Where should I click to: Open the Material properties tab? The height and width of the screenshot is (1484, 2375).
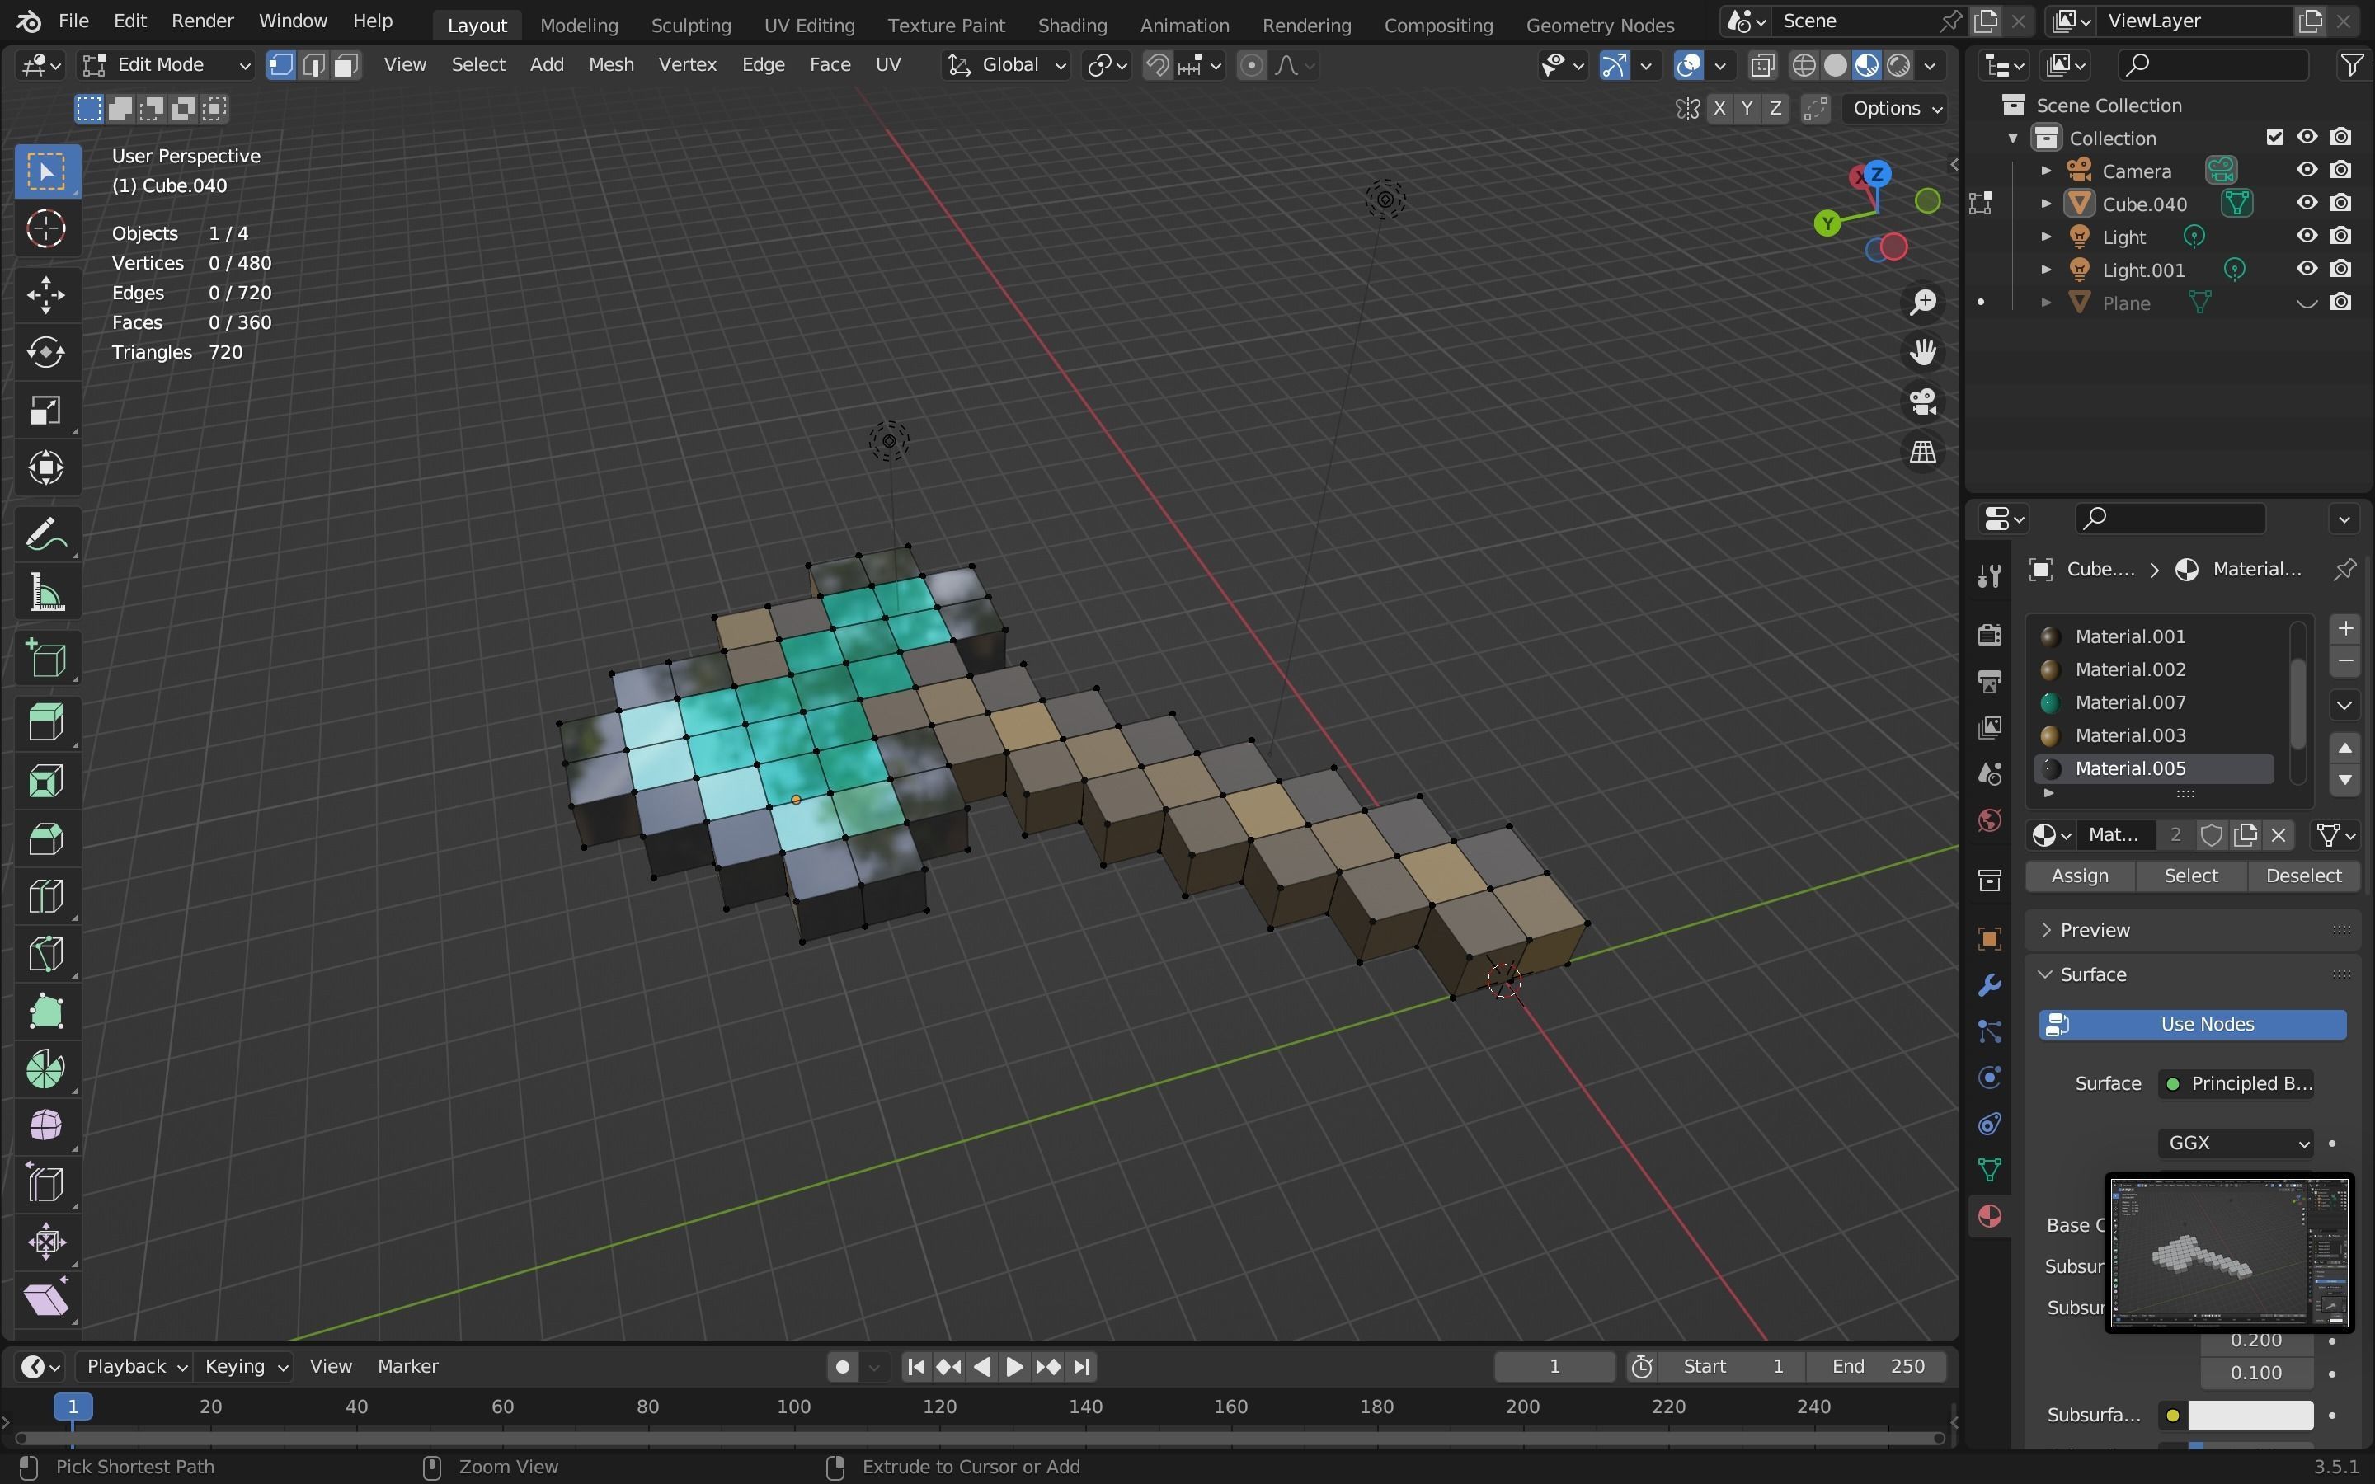coord(1989,1216)
